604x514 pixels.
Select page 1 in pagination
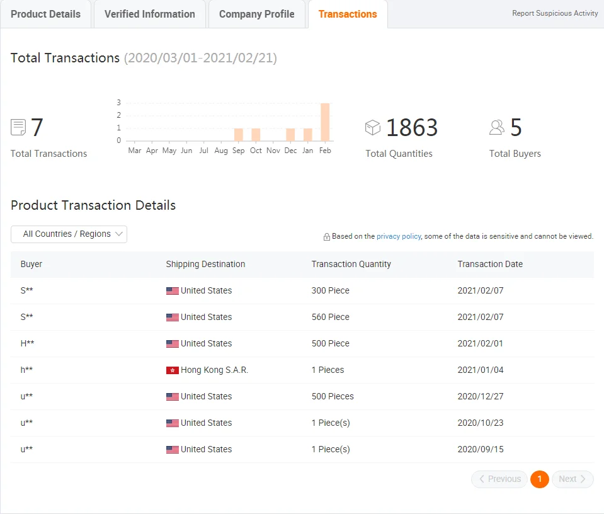click(540, 479)
